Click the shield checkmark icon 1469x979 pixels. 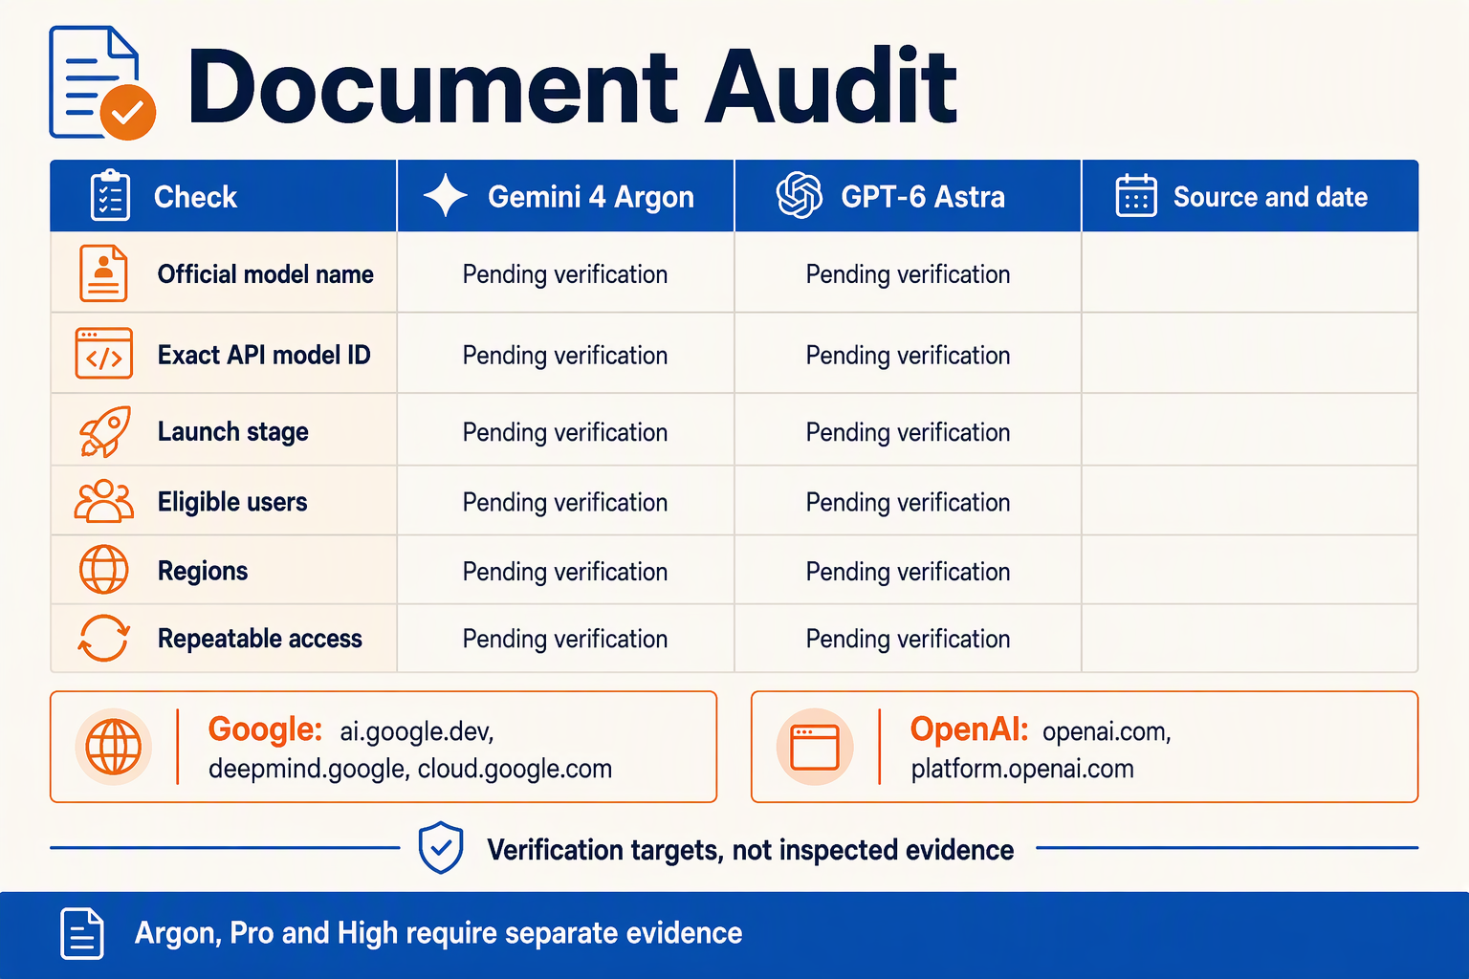coord(441,848)
